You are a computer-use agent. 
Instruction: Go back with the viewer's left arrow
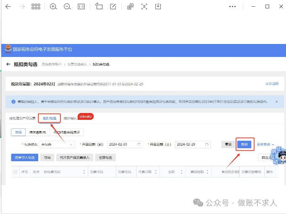(x=8, y=7)
